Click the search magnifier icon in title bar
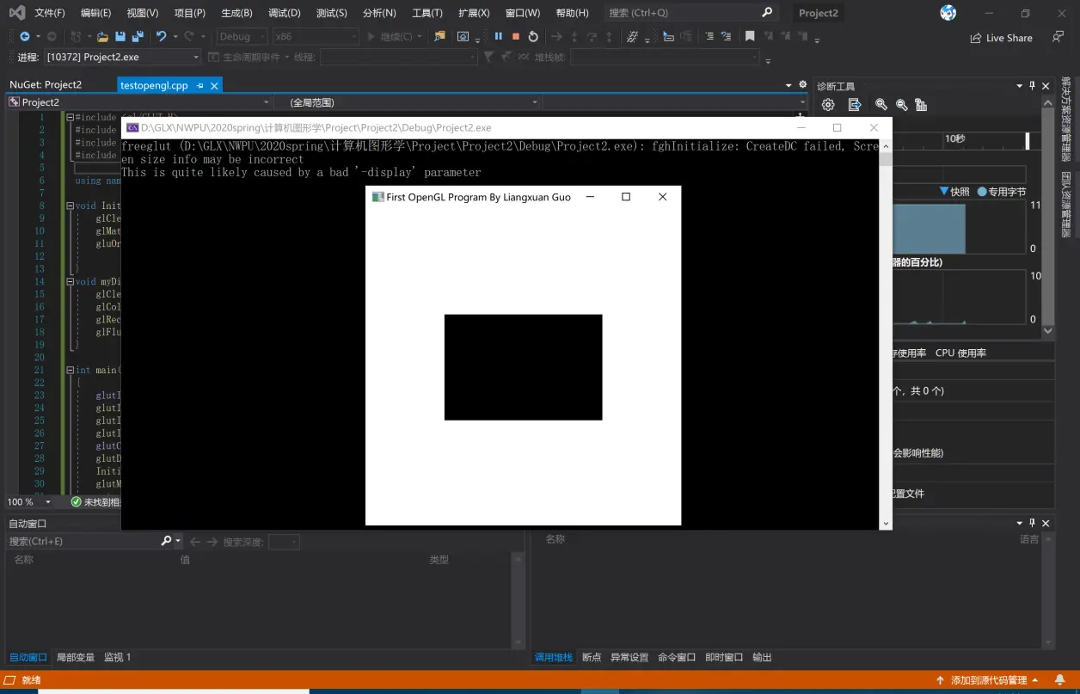This screenshot has height=694, width=1080. (767, 13)
